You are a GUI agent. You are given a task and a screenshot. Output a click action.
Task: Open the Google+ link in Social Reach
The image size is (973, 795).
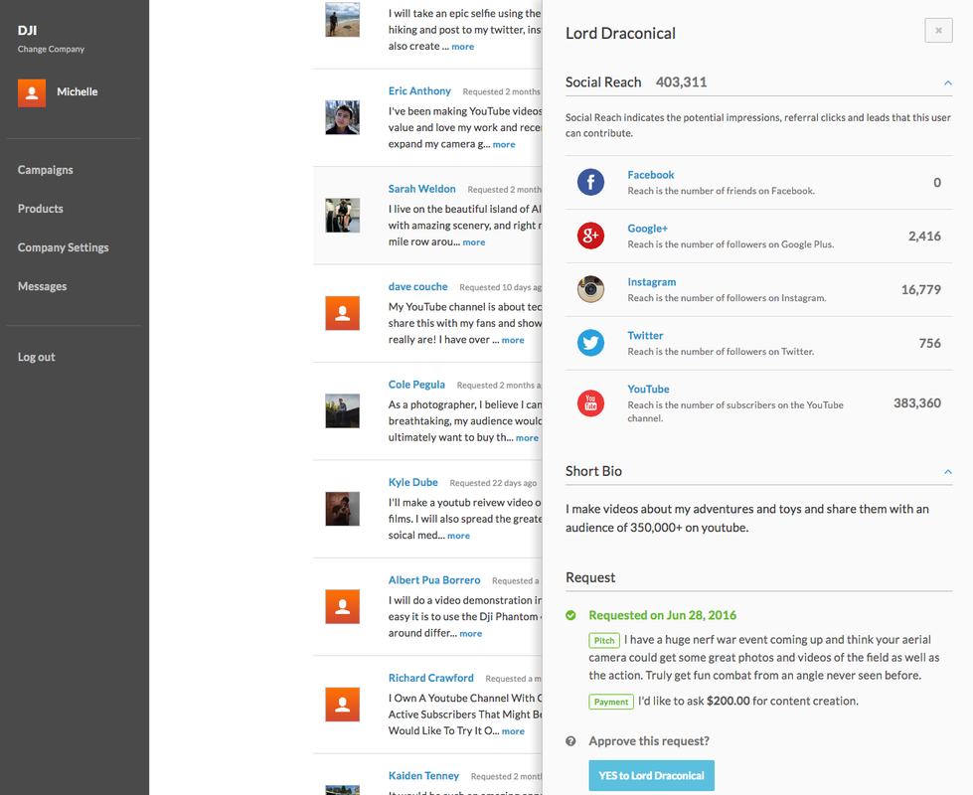click(x=647, y=229)
